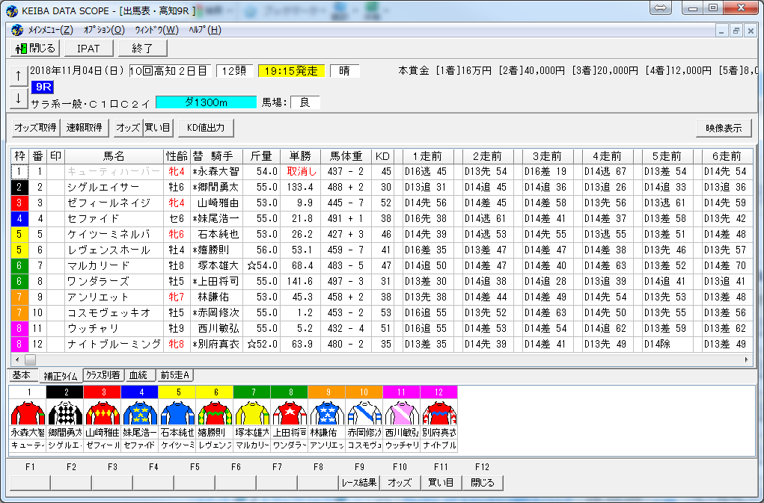Open the オプション menu

coord(104,30)
